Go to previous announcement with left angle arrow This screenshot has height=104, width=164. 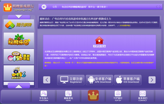(x=157, y=7)
